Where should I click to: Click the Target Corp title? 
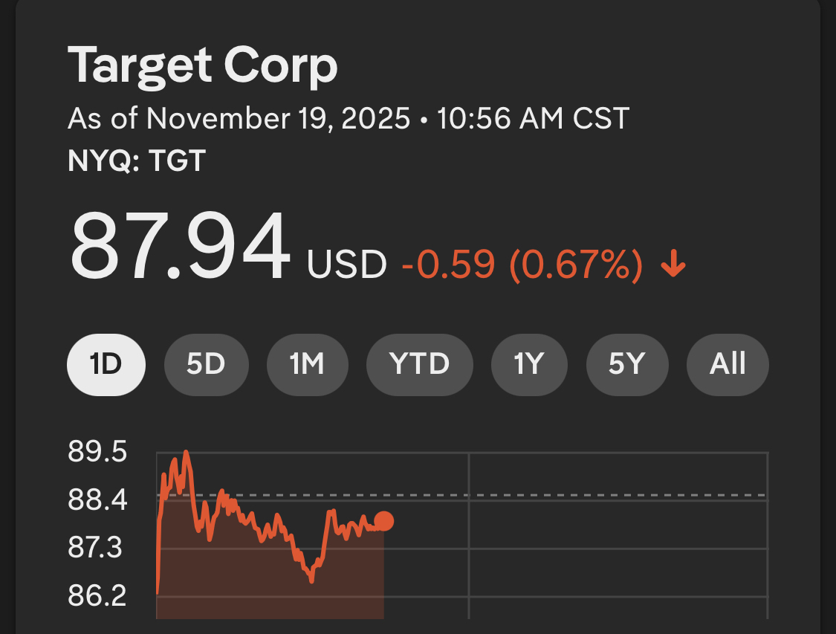coord(202,65)
